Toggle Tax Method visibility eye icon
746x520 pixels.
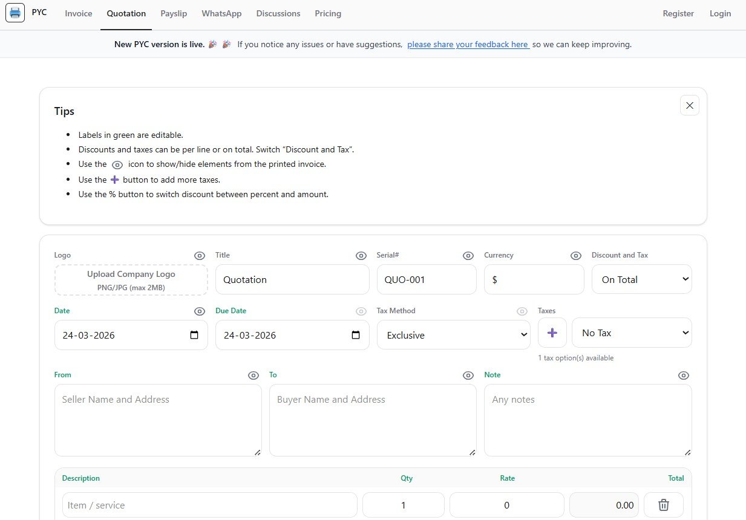tap(522, 311)
